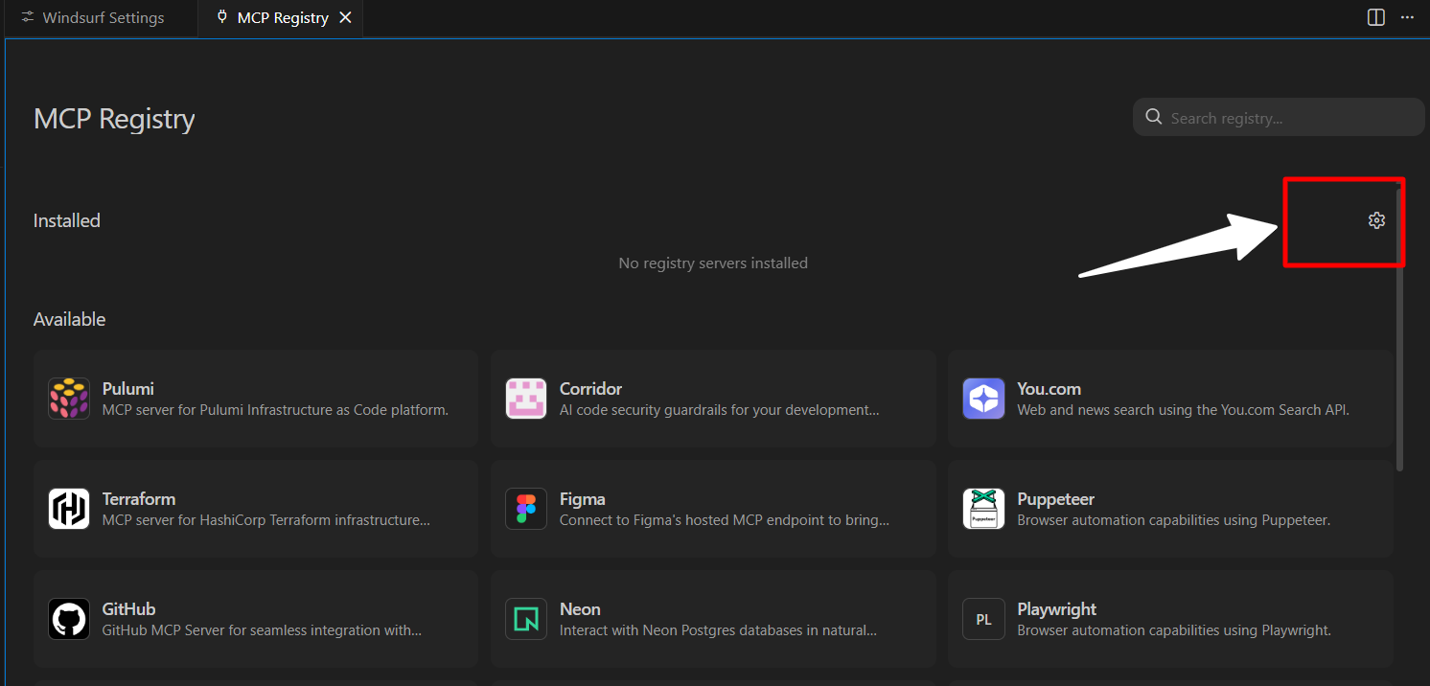Open the GitHub server card

(256, 619)
